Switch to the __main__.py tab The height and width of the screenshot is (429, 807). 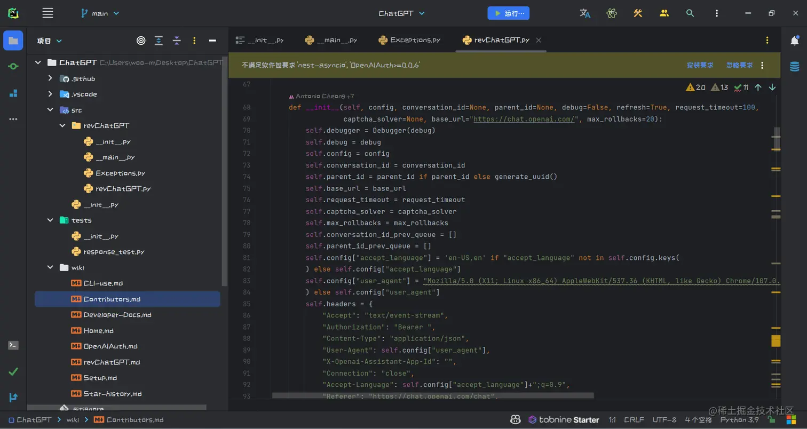(x=331, y=40)
